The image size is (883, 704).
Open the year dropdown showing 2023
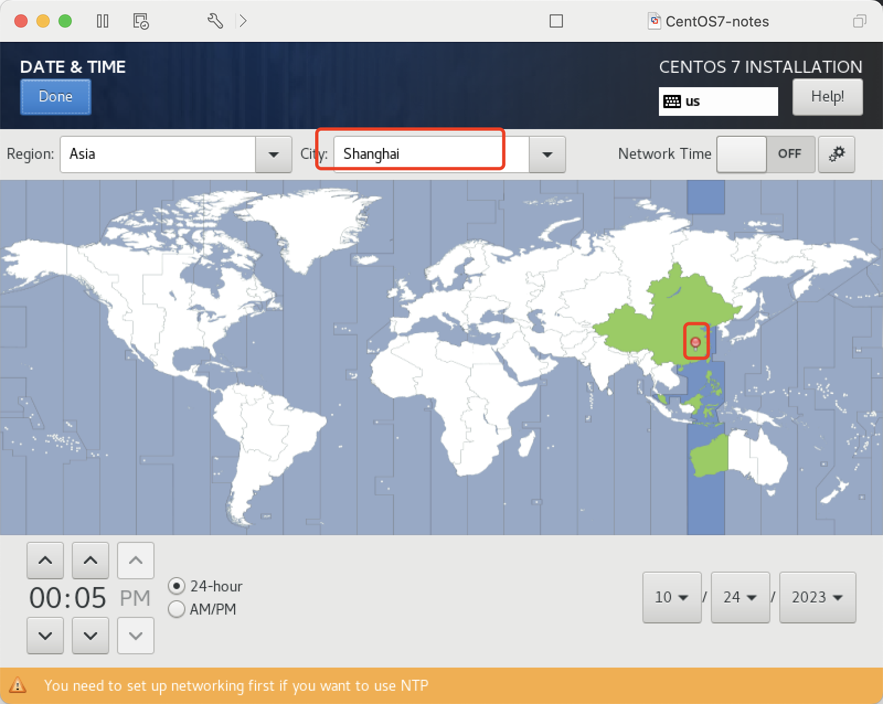click(x=817, y=598)
